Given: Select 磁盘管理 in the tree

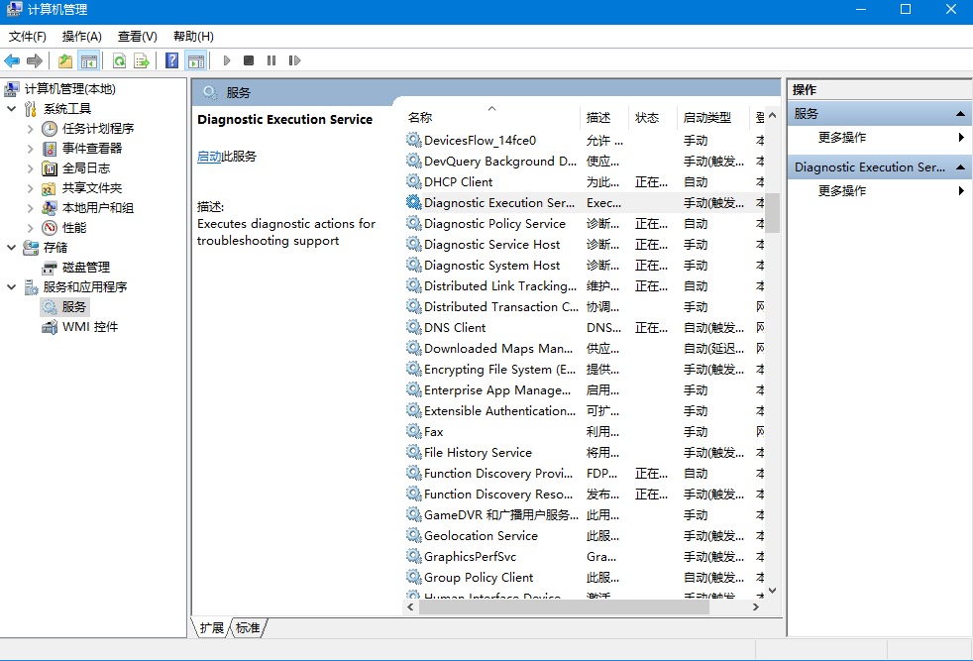Looking at the screenshot, I should tap(85, 268).
